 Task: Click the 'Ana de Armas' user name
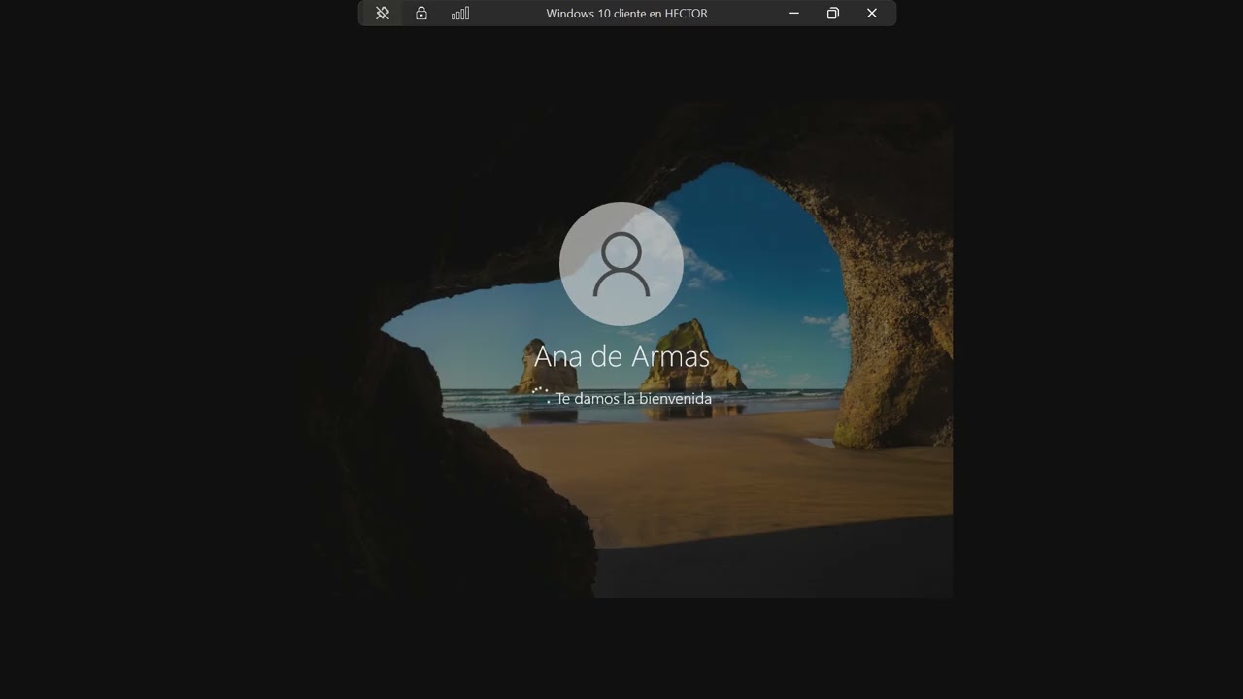[622, 356]
